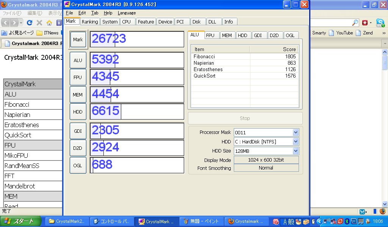Run the ALU benchmark button

(78, 60)
